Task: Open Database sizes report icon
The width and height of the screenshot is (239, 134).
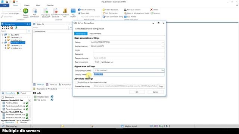Action: [52, 97]
